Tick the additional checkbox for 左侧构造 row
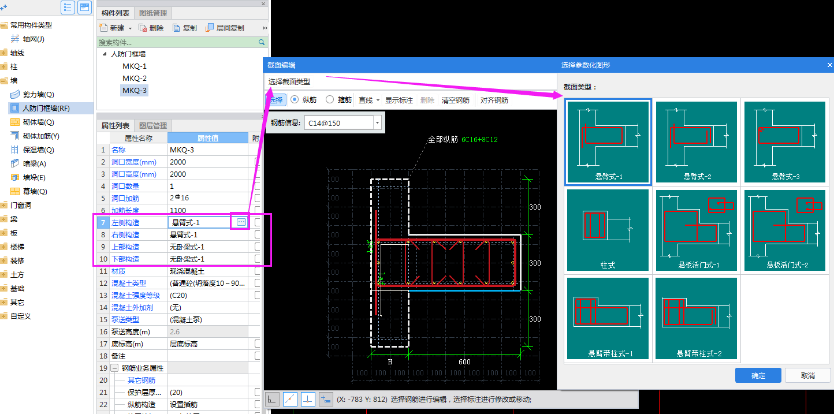This screenshot has width=834, height=414. (x=258, y=222)
